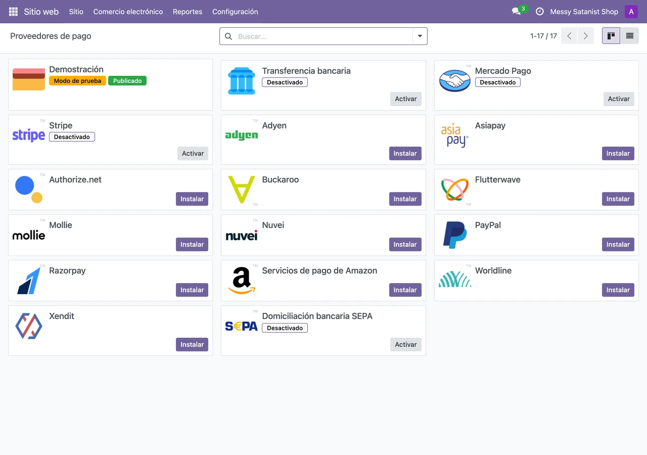Activate Transferencia bancaria provider
The width and height of the screenshot is (647, 455).
point(406,99)
